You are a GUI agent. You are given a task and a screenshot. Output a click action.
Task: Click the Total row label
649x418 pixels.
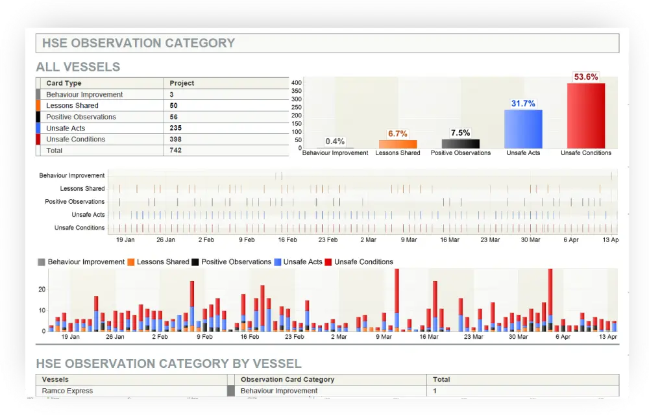pos(55,151)
